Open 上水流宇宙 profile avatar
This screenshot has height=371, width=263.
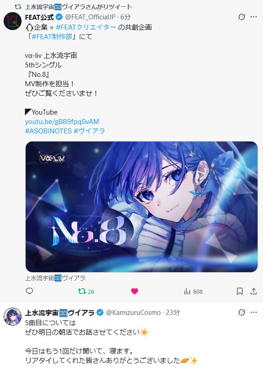[13, 317]
